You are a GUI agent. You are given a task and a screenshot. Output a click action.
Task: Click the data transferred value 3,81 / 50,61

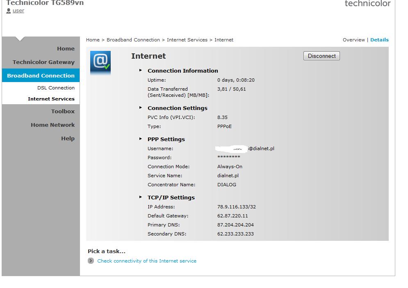click(232, 89)
